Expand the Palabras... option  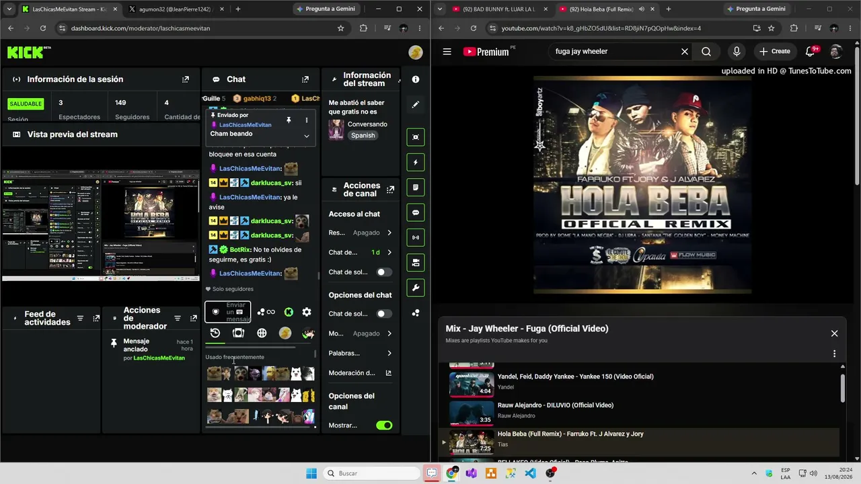389,354
